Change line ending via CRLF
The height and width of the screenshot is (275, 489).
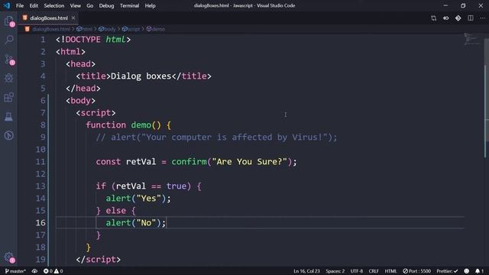tap(374, 271)
